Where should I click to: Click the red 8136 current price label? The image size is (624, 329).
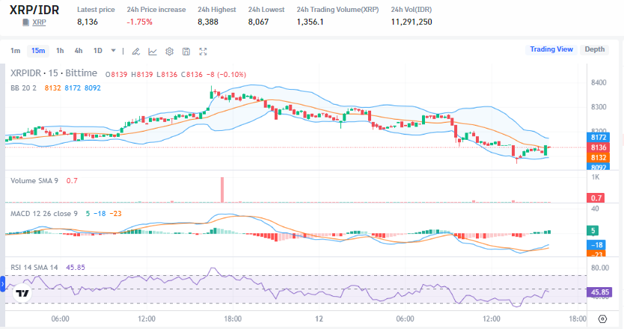(598, 147)
